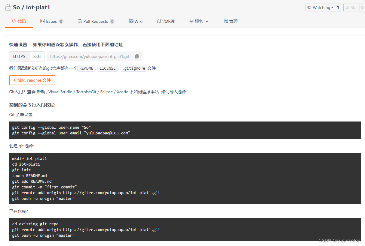The image size is (365, 246).
Task: Switch clone protocol to SSH
Action: coord(37,56)
